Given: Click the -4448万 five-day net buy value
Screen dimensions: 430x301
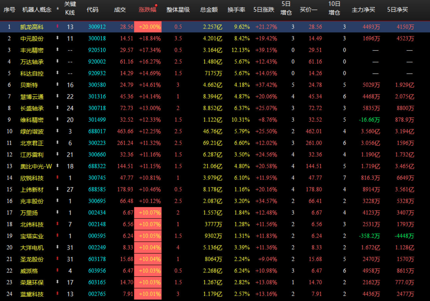Looking at the screenshot, I should (x=404, y=236).
